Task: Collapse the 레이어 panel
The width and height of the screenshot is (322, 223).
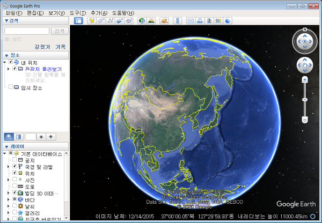Action: (x=6, y=147)
